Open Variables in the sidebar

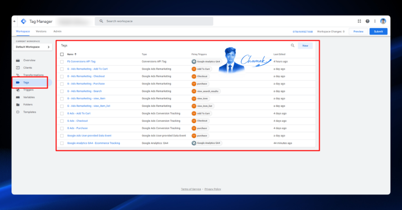[29, 97]
